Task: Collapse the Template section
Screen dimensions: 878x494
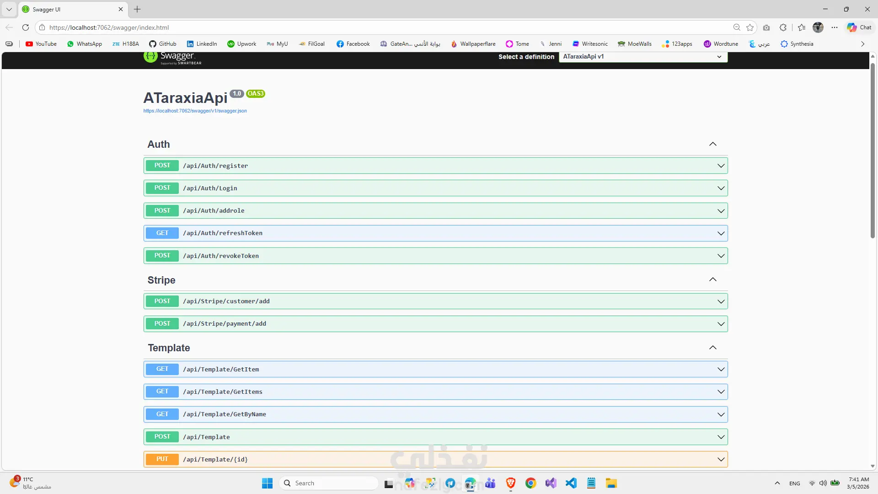Action: tap(712, 348)
